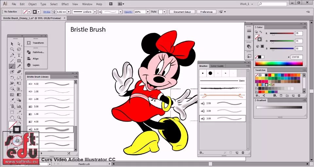The image size is (314, 167).
Task: Open the Transform panel
Action: (36, 43)
